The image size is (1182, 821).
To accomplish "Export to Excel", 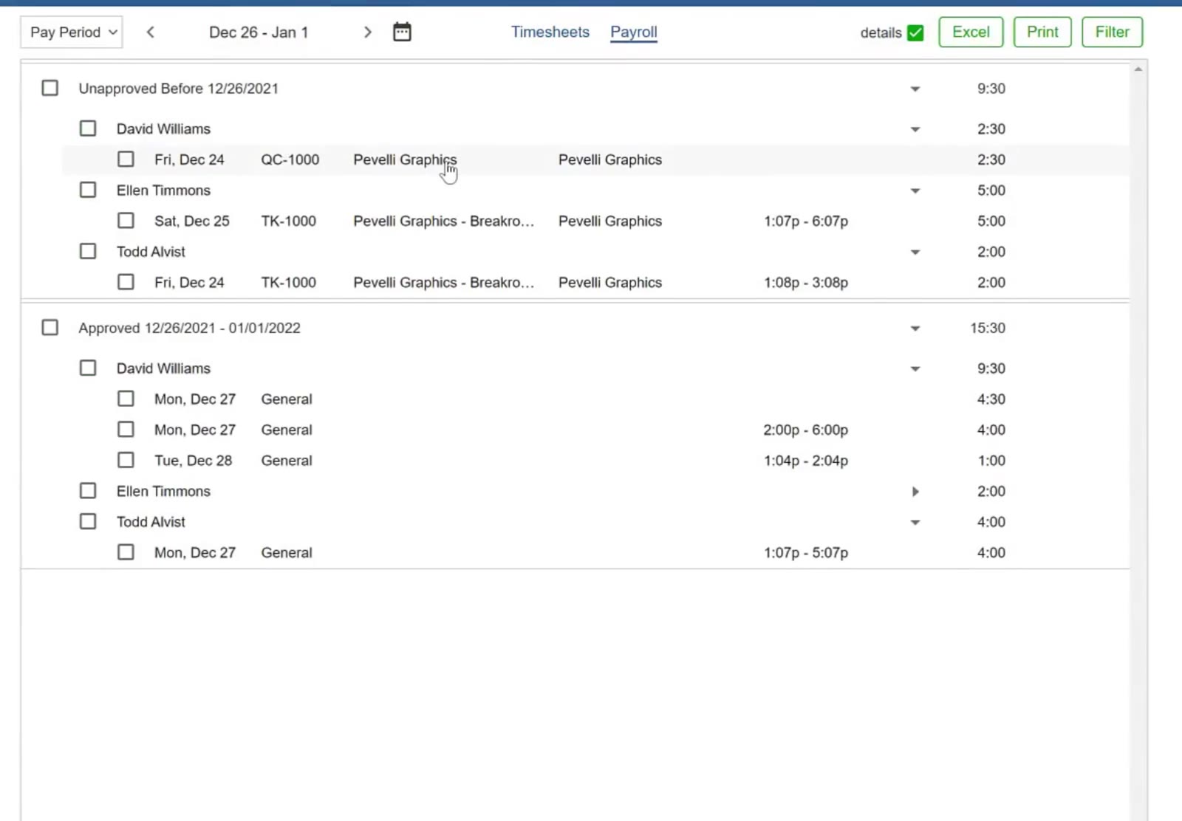I will pyautogui.click(x=971, y=32).
